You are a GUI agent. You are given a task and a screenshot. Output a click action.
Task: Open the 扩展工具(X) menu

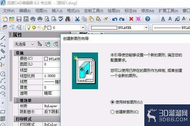[168, 11]
